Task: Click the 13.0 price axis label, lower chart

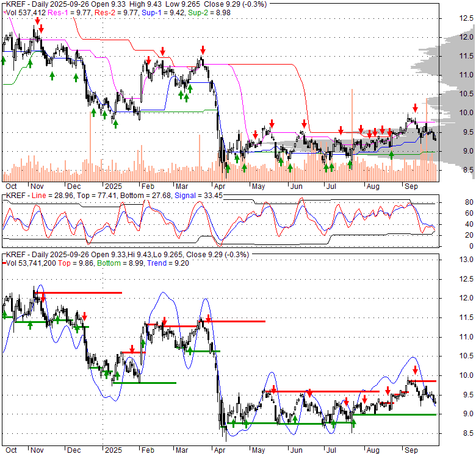Action: pyautogui.click(x=466, y=260)
